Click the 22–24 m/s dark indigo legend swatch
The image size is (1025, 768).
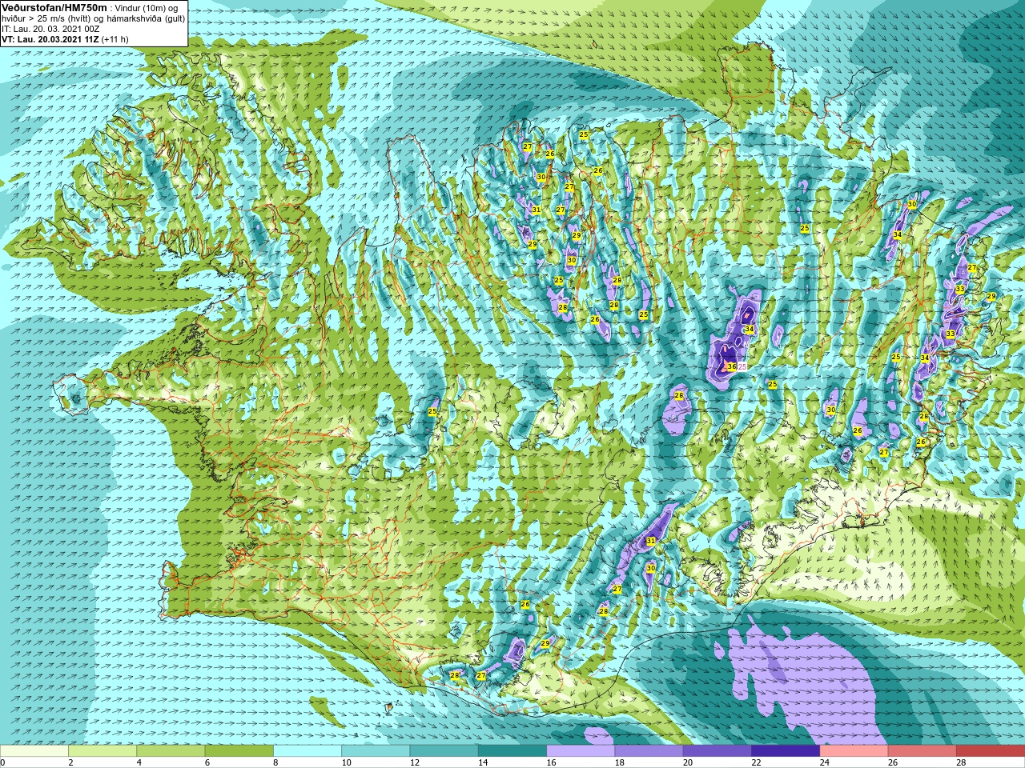pos(785,751)
